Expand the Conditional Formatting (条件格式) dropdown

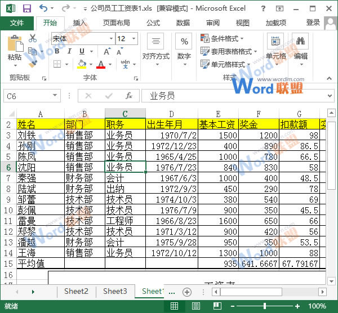click(223, 38)
